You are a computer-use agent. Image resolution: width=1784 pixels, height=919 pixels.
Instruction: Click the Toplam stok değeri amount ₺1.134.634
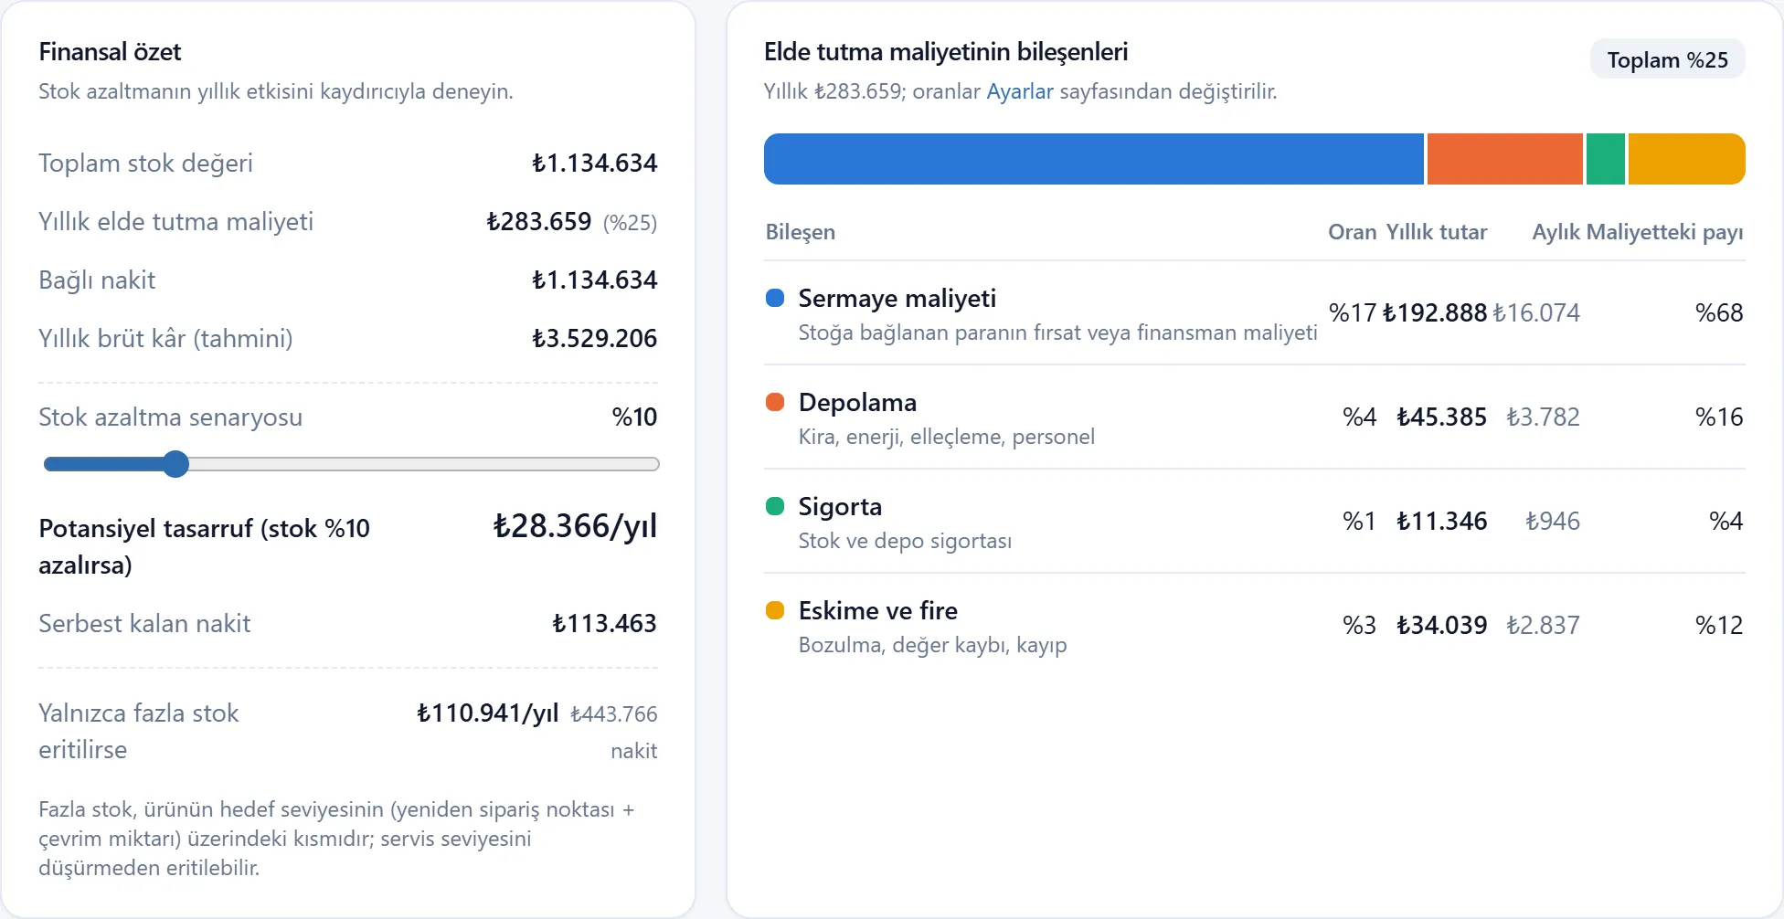595,164
